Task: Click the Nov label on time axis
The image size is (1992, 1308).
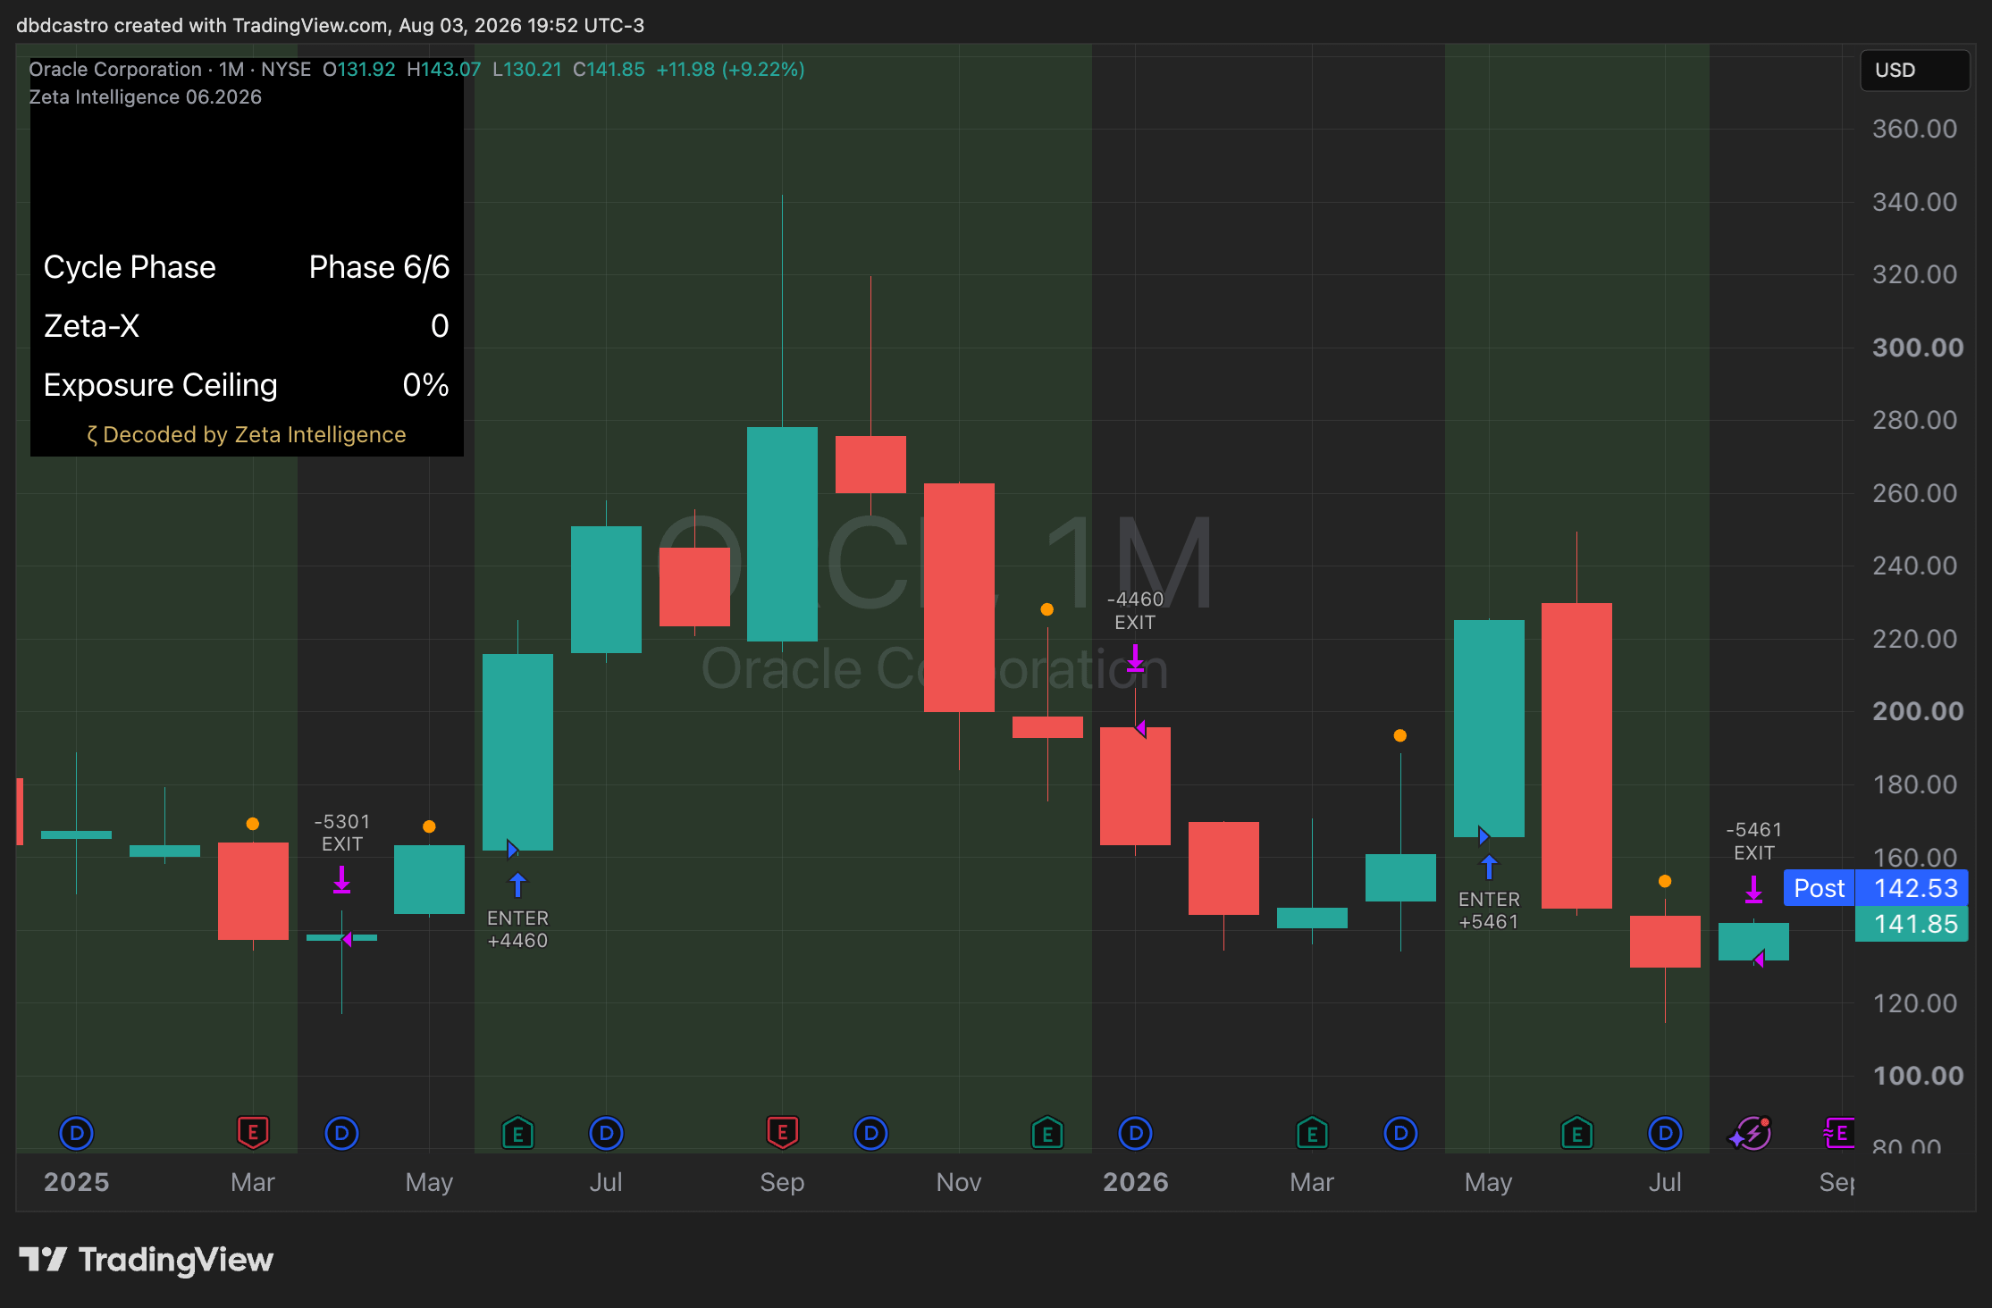Action: (959, 1182)
